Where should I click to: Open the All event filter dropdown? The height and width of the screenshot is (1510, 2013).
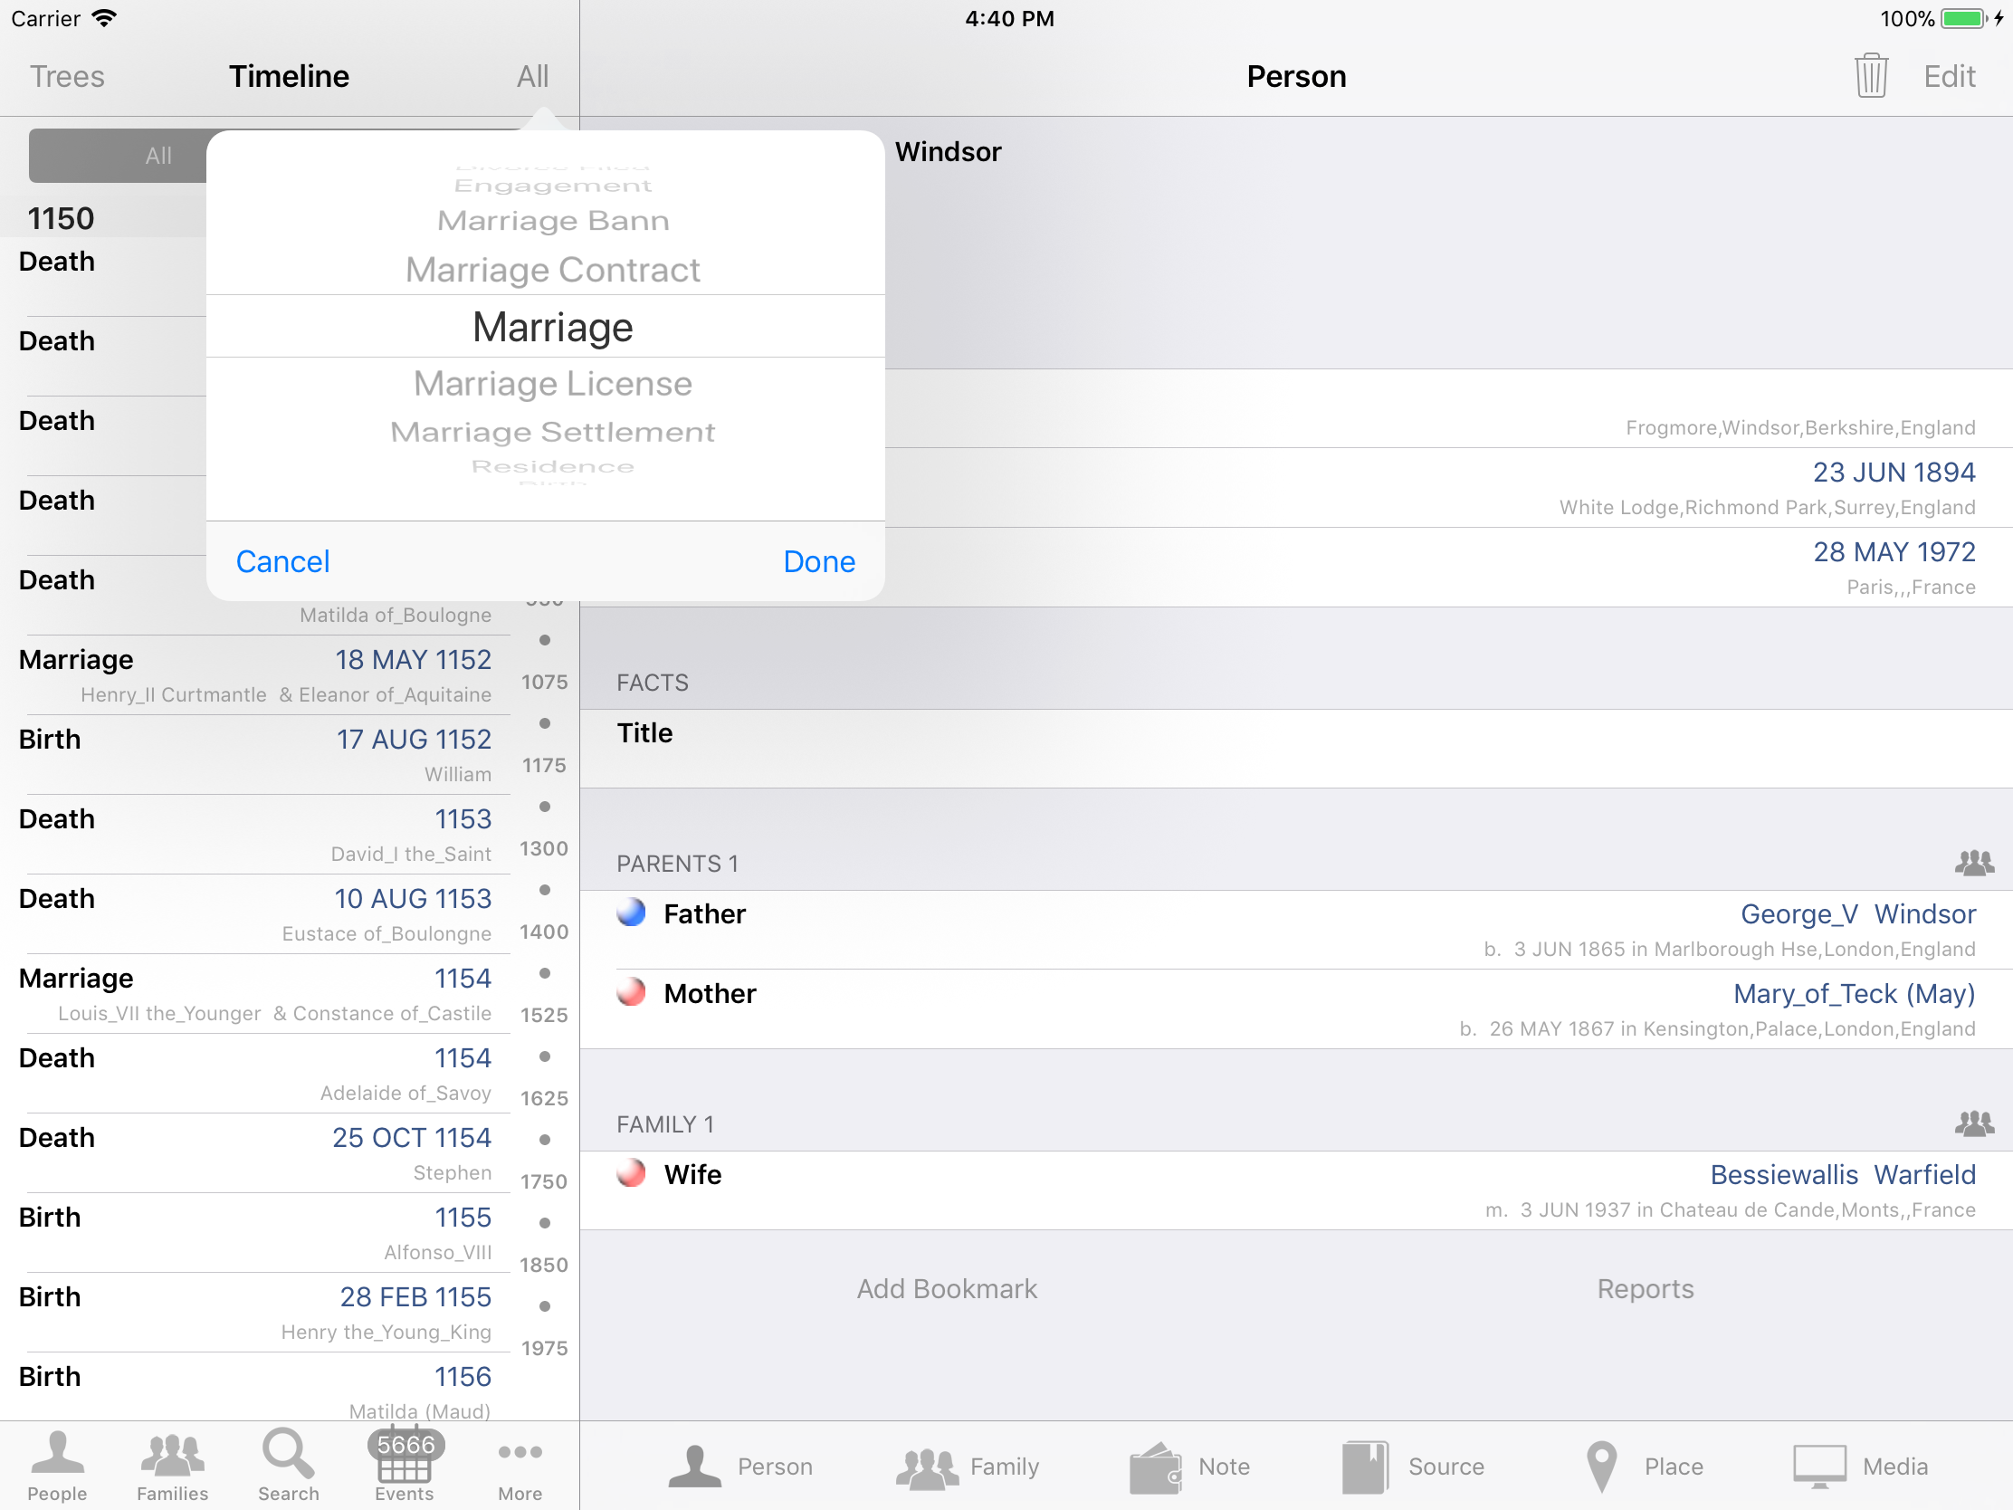point(532,76)
